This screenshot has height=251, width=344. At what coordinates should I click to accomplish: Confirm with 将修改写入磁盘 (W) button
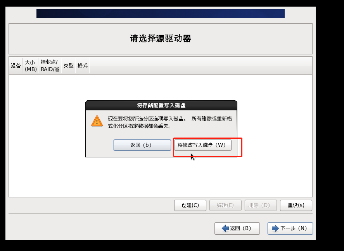(203, 145)
